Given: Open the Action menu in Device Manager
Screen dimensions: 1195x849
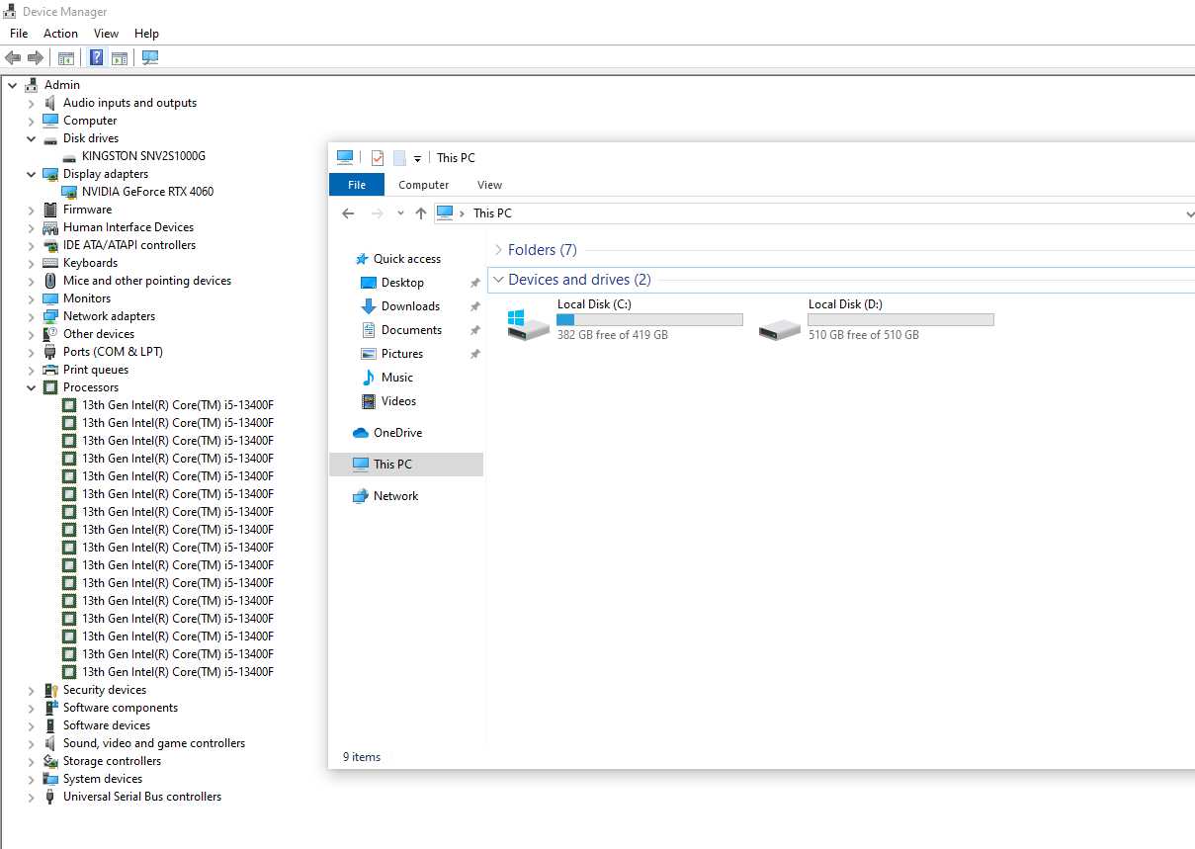Looking at the screenshot, I should pyautogui.click(x=60, y=34).
